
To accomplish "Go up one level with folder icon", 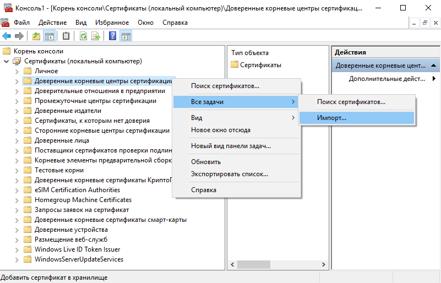I will pos(36,36).
